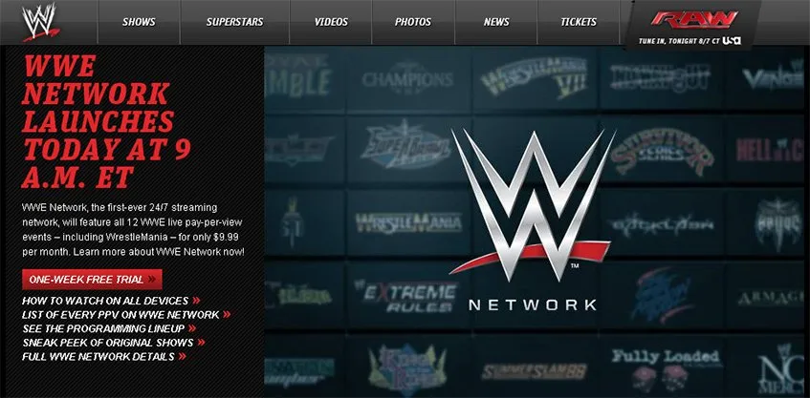The image size is (810, 398).
Task: Open List of Every PPV on WWE Network
Action: click(126, 314)
